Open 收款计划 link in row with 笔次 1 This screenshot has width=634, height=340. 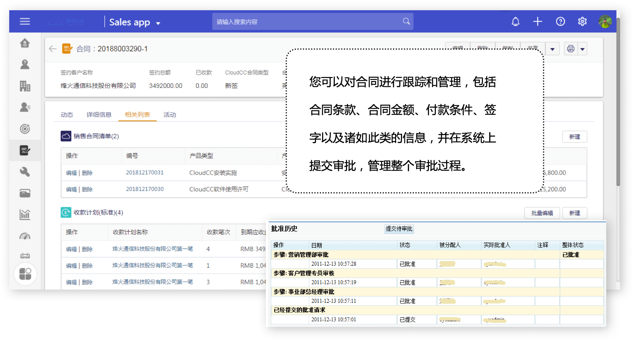153,265
